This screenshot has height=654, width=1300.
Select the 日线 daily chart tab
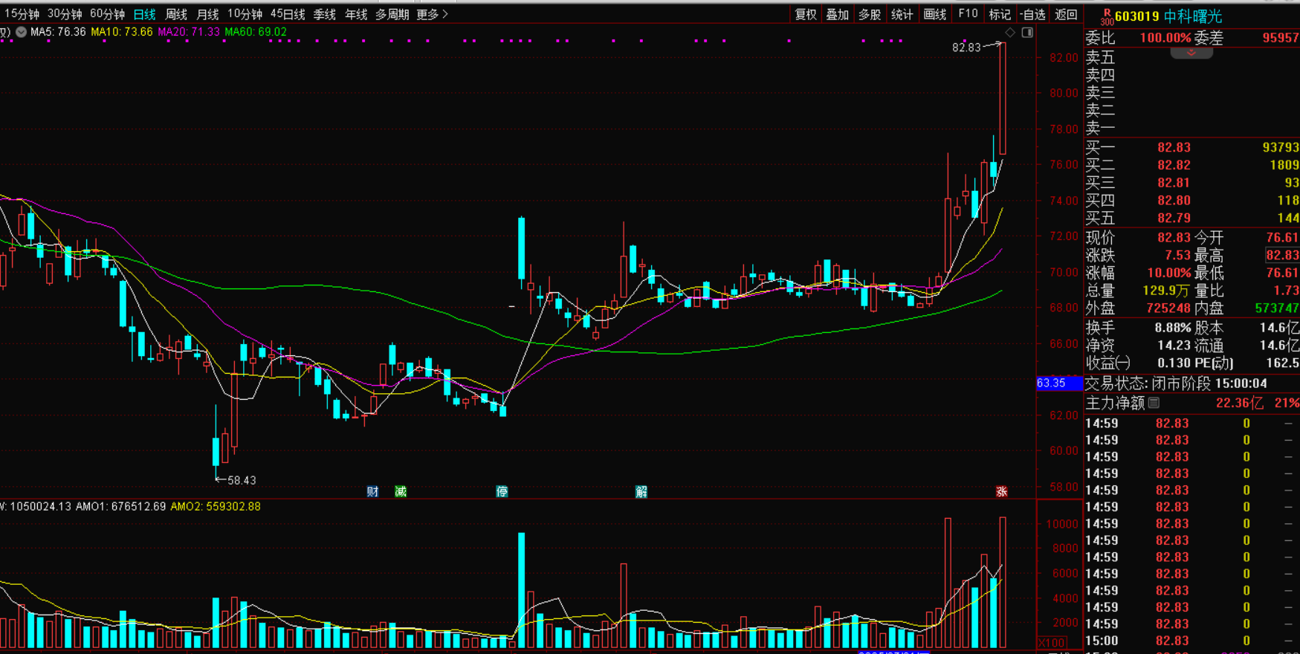tap(144, 14)
